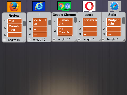
Task: Click length: 3 under the opera list
Action: coord(89,39)
